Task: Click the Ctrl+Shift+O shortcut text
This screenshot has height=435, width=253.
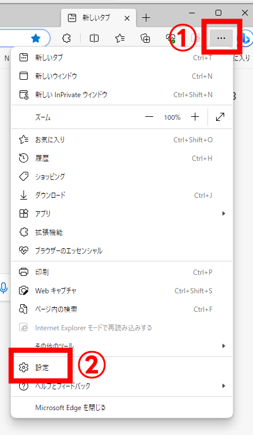Action: coord(193,140)
